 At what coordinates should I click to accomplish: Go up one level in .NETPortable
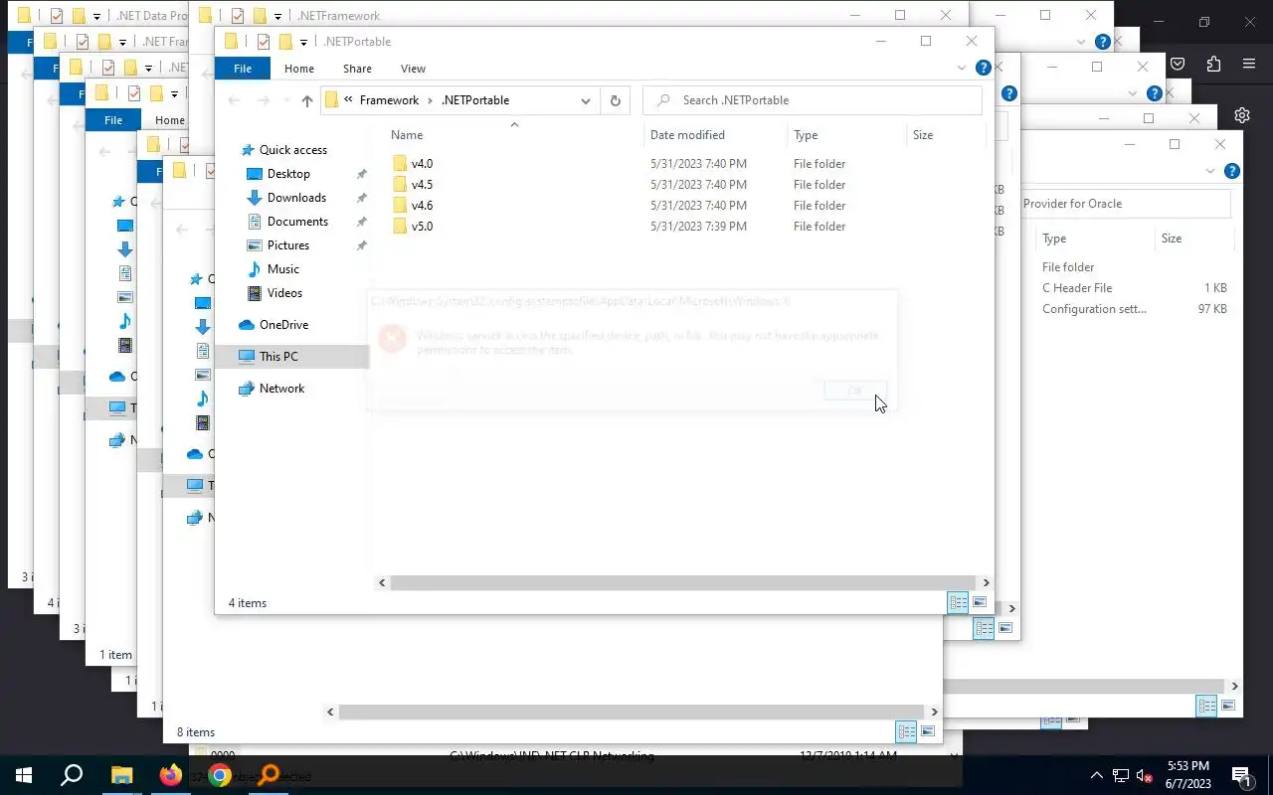click(306, 100)
